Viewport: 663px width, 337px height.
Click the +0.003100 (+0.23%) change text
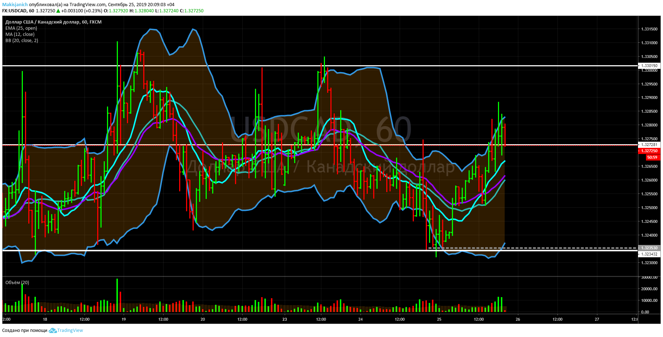tap(82, 11)
